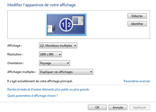
Task: Click the arrow on the Orientation dropdown
Action: pos(68,63)
